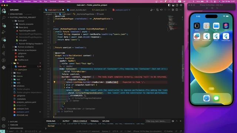Open the editor More Actions ellipsis
This screenshot has width=237, height=133.
(x=180, y=10)
